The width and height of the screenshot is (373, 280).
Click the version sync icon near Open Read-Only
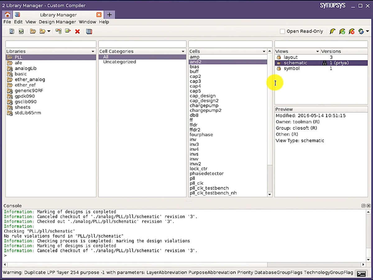[361, 31]
